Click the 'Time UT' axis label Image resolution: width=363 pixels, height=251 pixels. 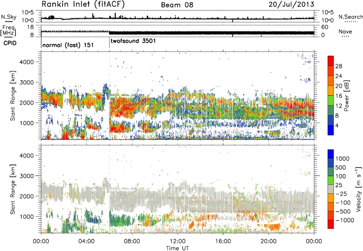pos(177,248)
